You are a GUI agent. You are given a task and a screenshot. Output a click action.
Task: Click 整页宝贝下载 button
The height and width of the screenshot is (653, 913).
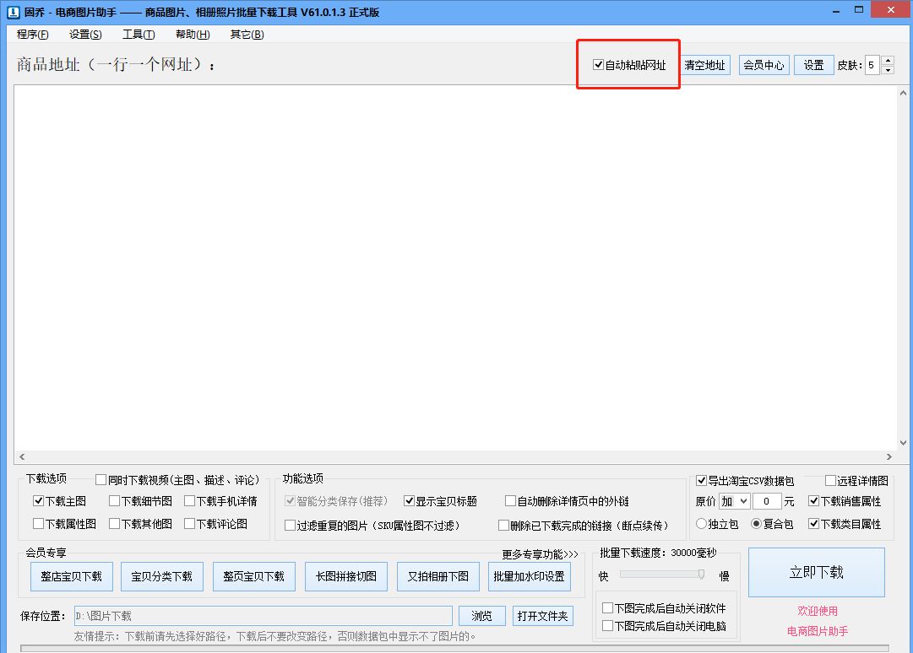pyautogui.click(x=254, y=576)
